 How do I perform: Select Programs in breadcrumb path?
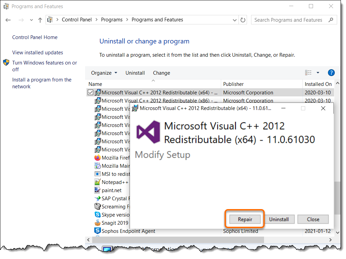pyautogui.click(x=112, y=20)
